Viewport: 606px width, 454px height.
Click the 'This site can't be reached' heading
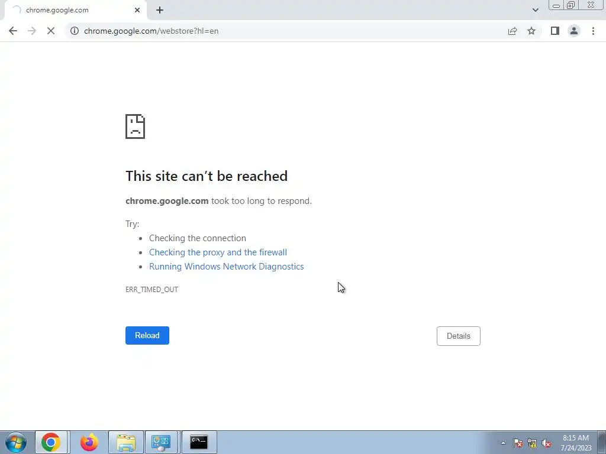(207, 176)
